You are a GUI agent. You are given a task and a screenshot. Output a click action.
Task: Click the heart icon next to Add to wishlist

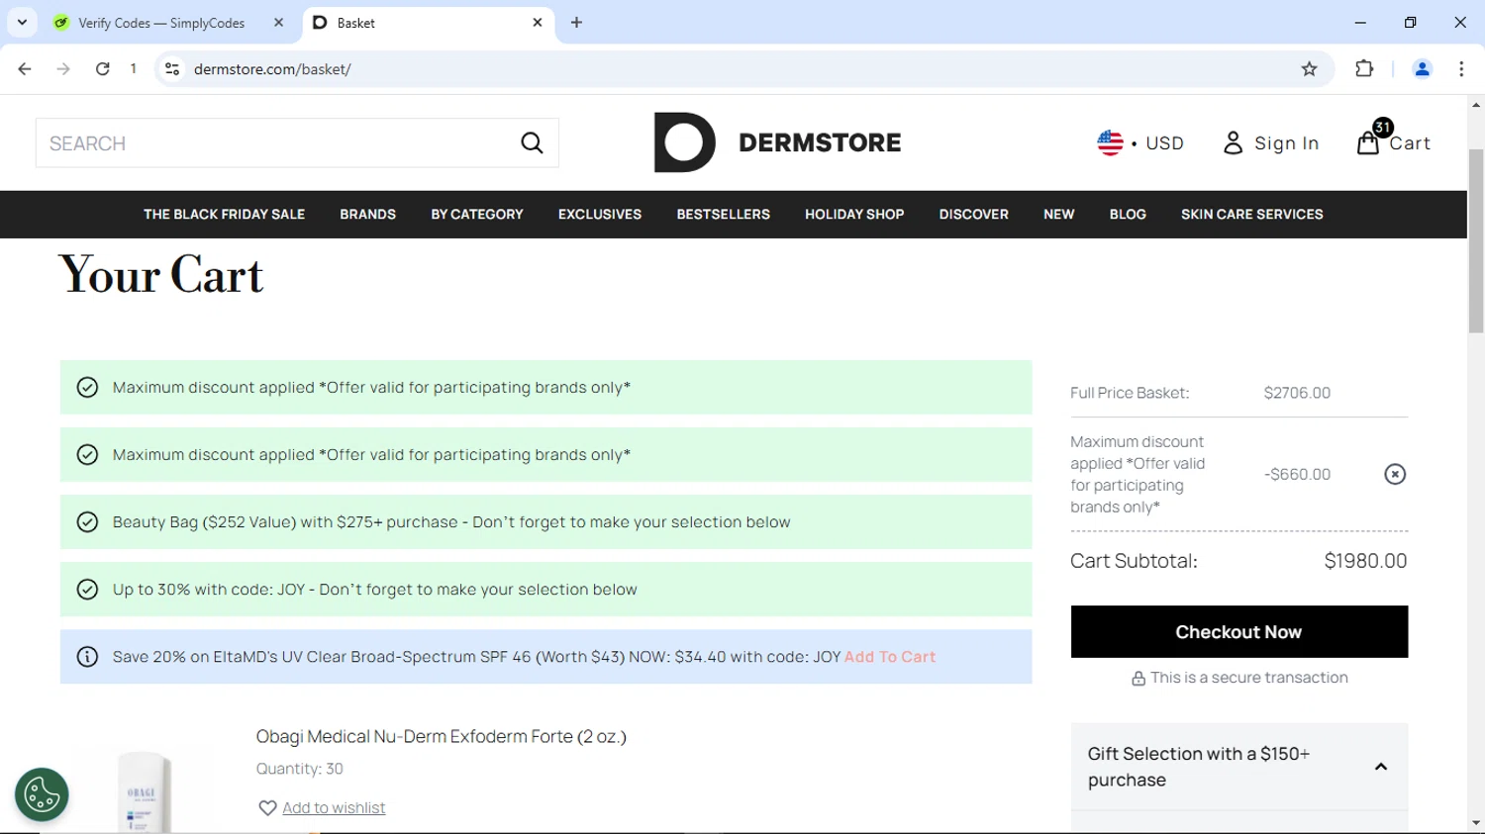click(267, 808)
